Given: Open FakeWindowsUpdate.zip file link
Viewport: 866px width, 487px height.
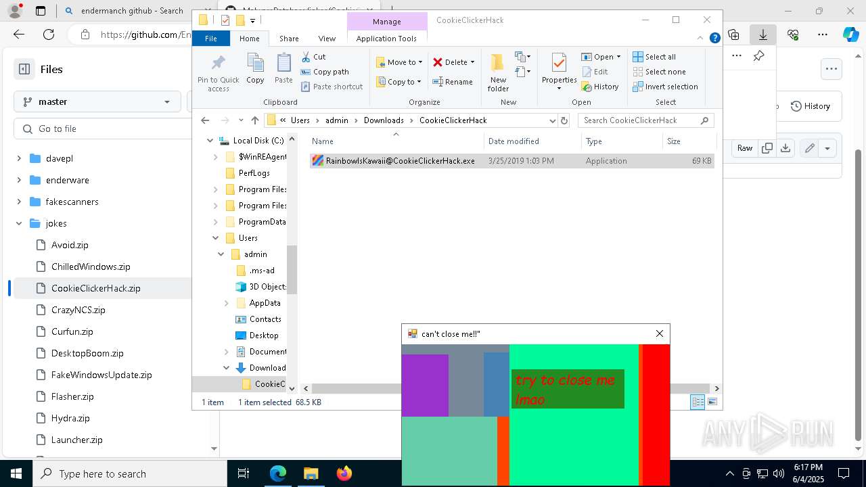Looking at the screenshot, I should [101, 375].
